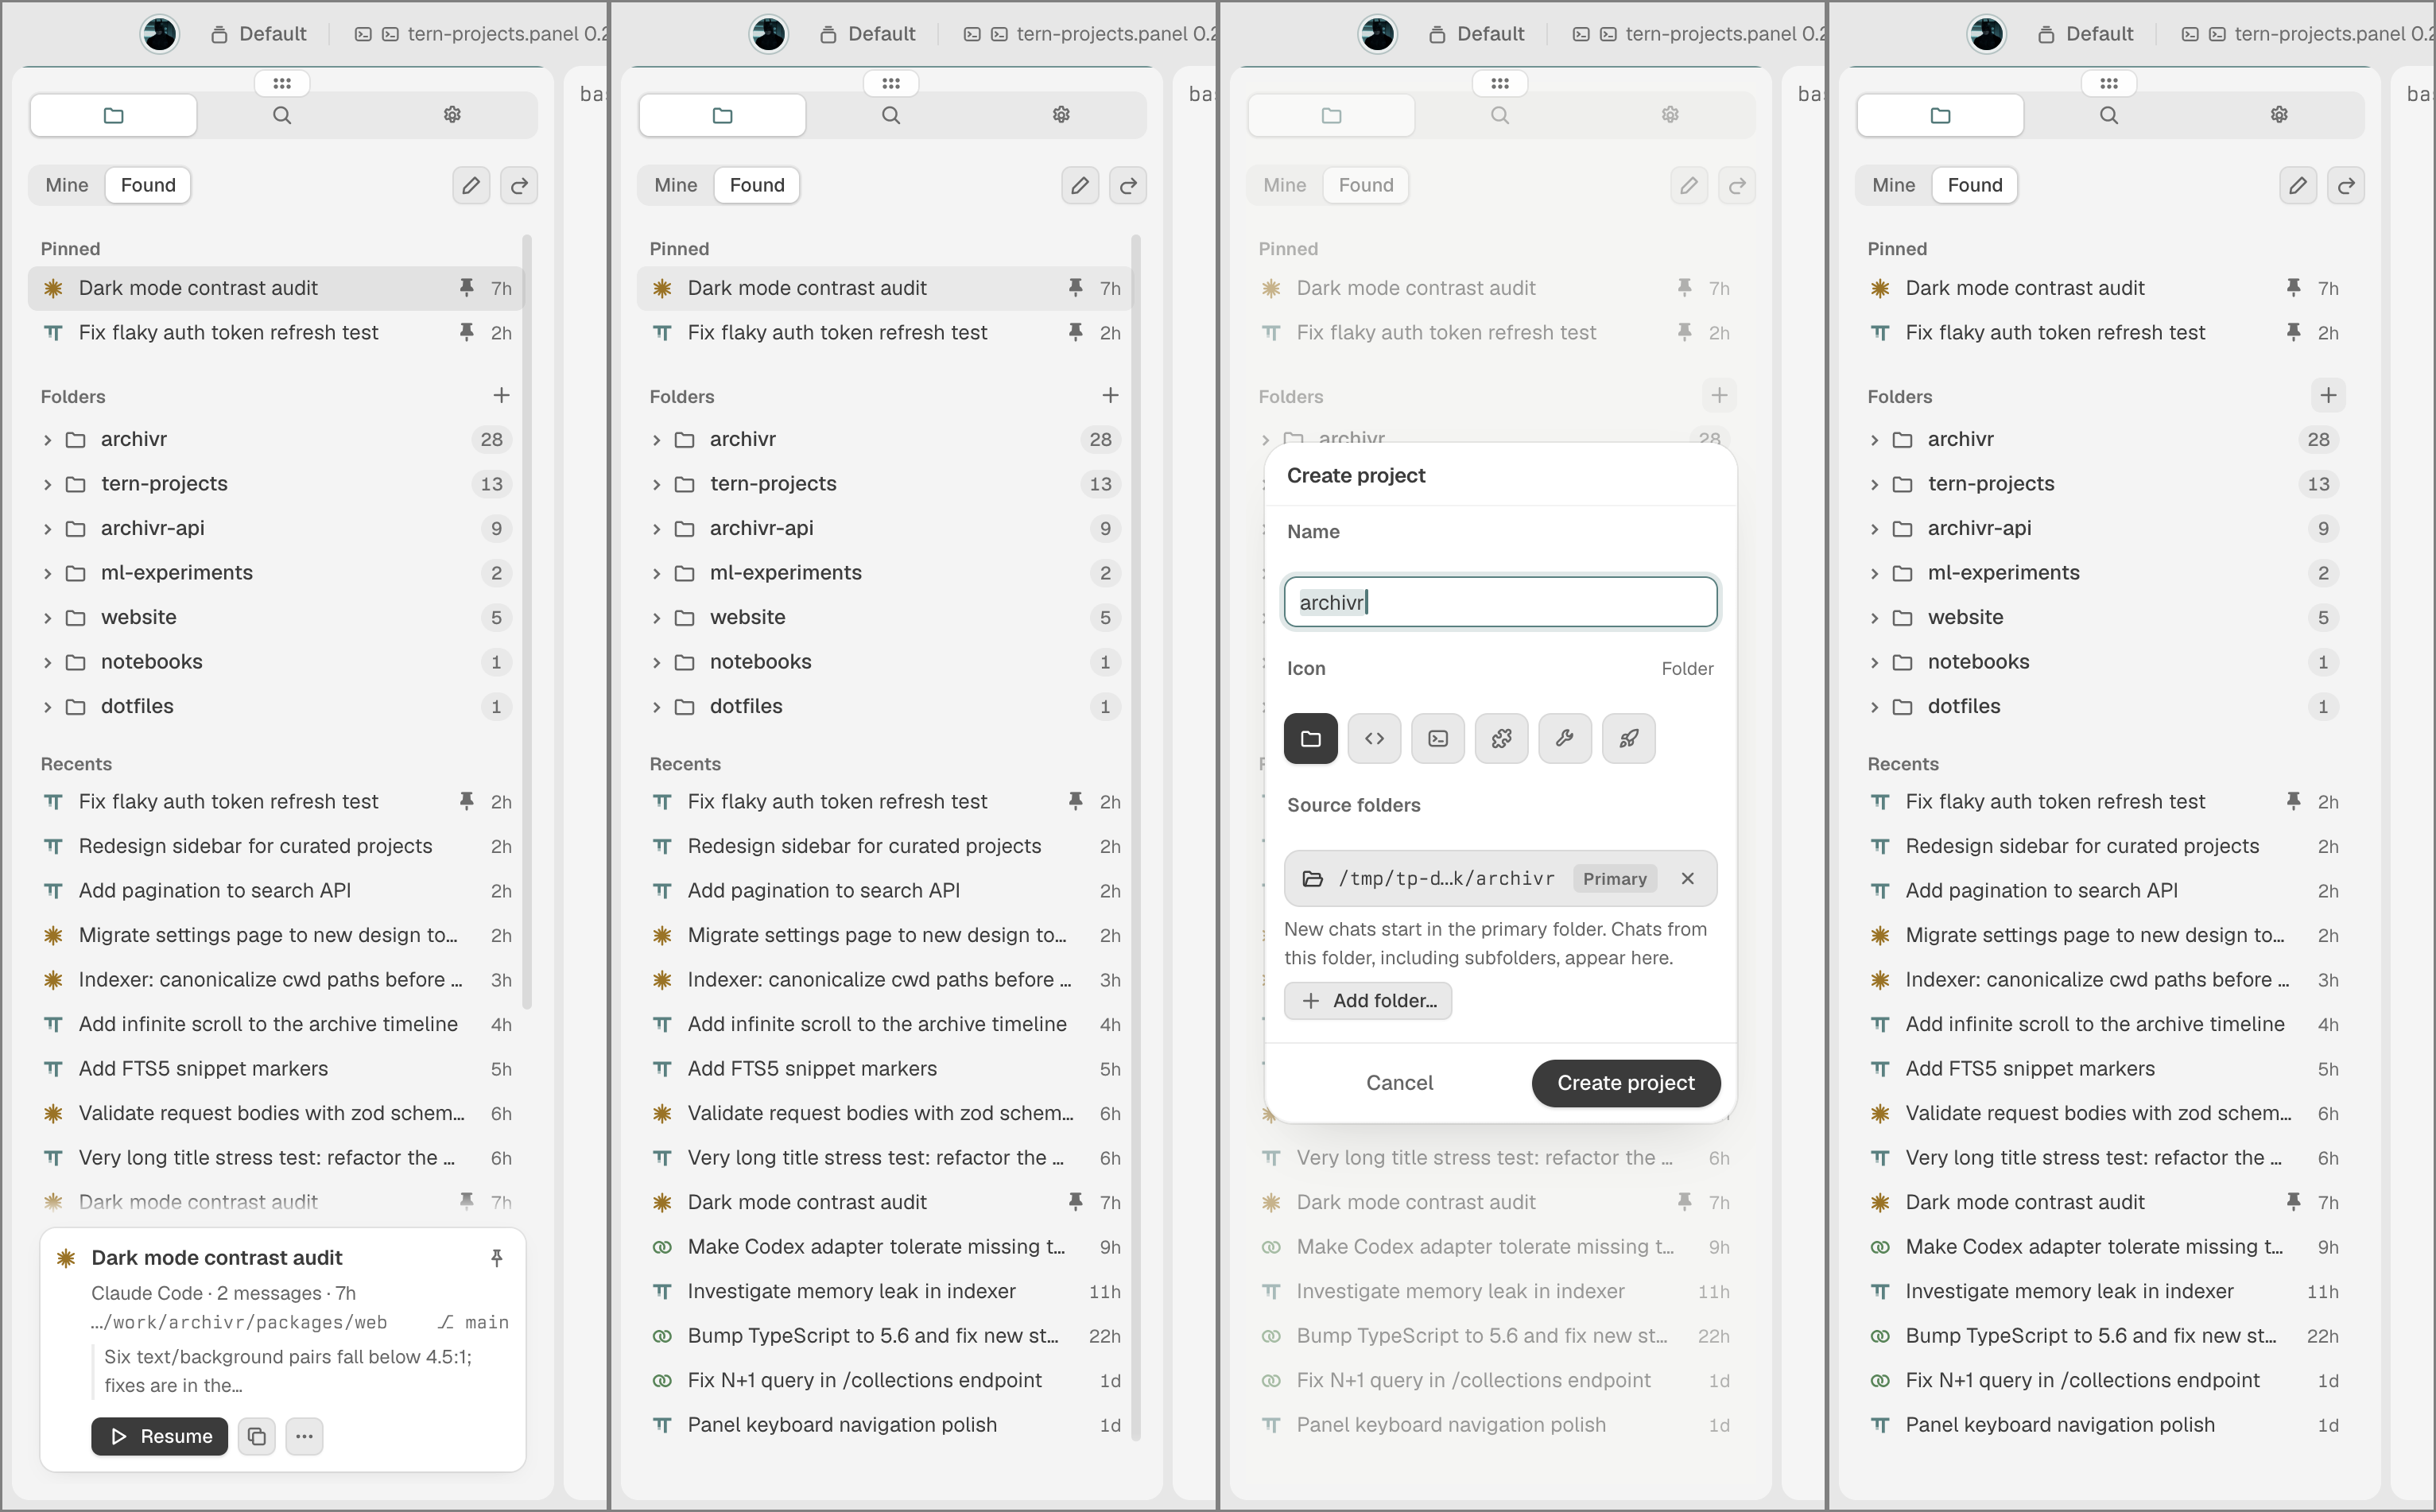Screen dimensions: 2436x1512
Task: Expand tern-projects folder in the second panel
Action: [656, 484]
